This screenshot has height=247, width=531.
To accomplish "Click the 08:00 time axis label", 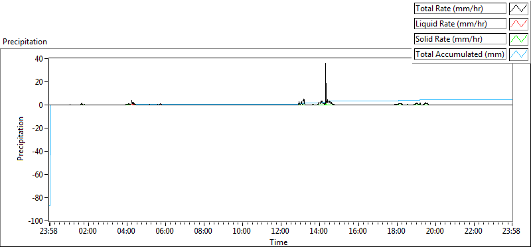I will [x=204, y=232].
